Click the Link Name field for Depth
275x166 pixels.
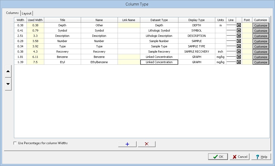129,25
